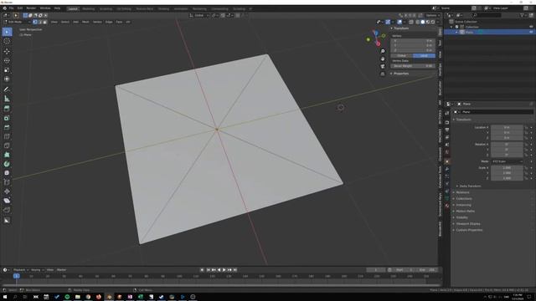Screen dimensions: 536x301
Task: Collapse the Transform panel in sidebar
Action: point(400,28)
